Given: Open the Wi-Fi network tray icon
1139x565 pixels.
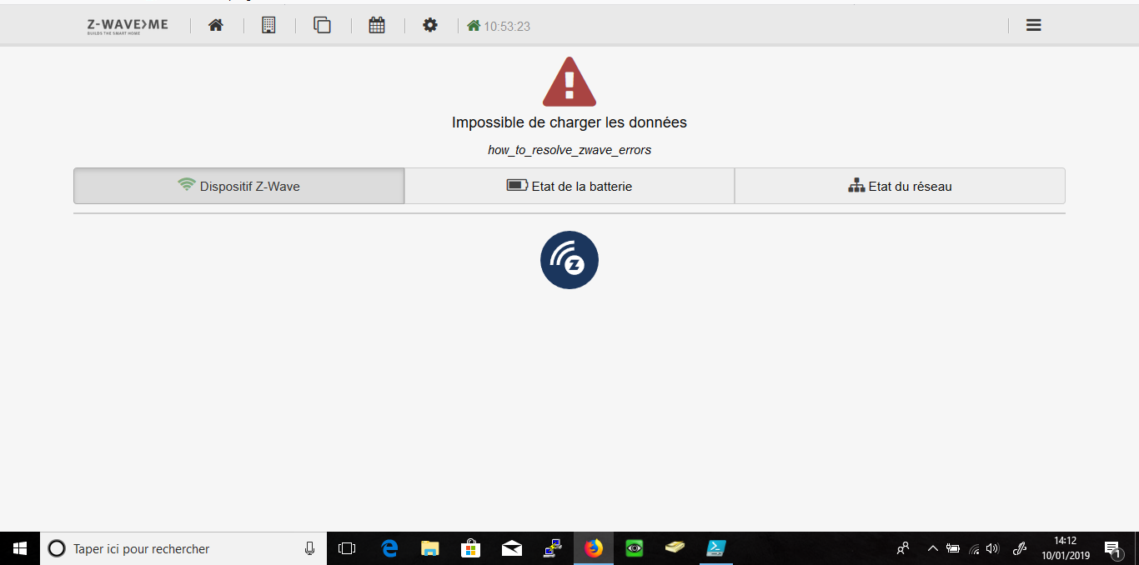Looking at the screenshot, I should [x=974, y=548].
